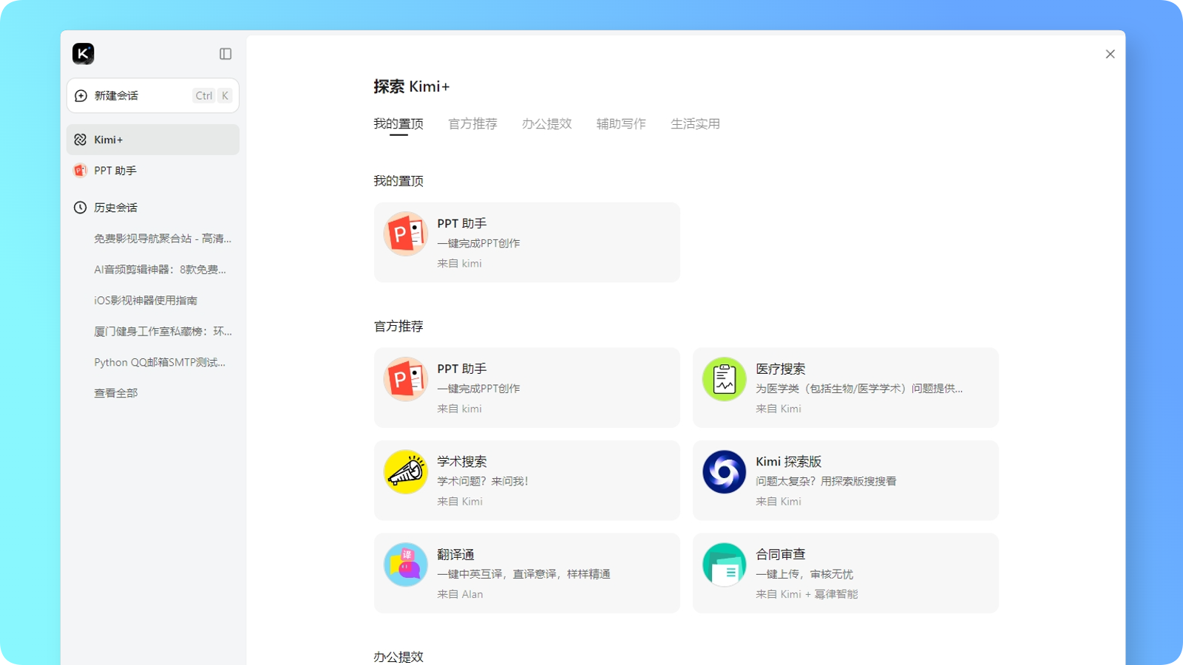Click the PPT 助手 icon under 官方推荐
1183x665 pixels.
pos(406,380)
